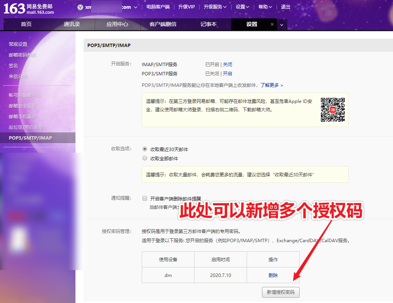Open 邮箱手机服务 in the sidebar
Viewport: 393px width, 303px height.
click(x=23, y=117)
